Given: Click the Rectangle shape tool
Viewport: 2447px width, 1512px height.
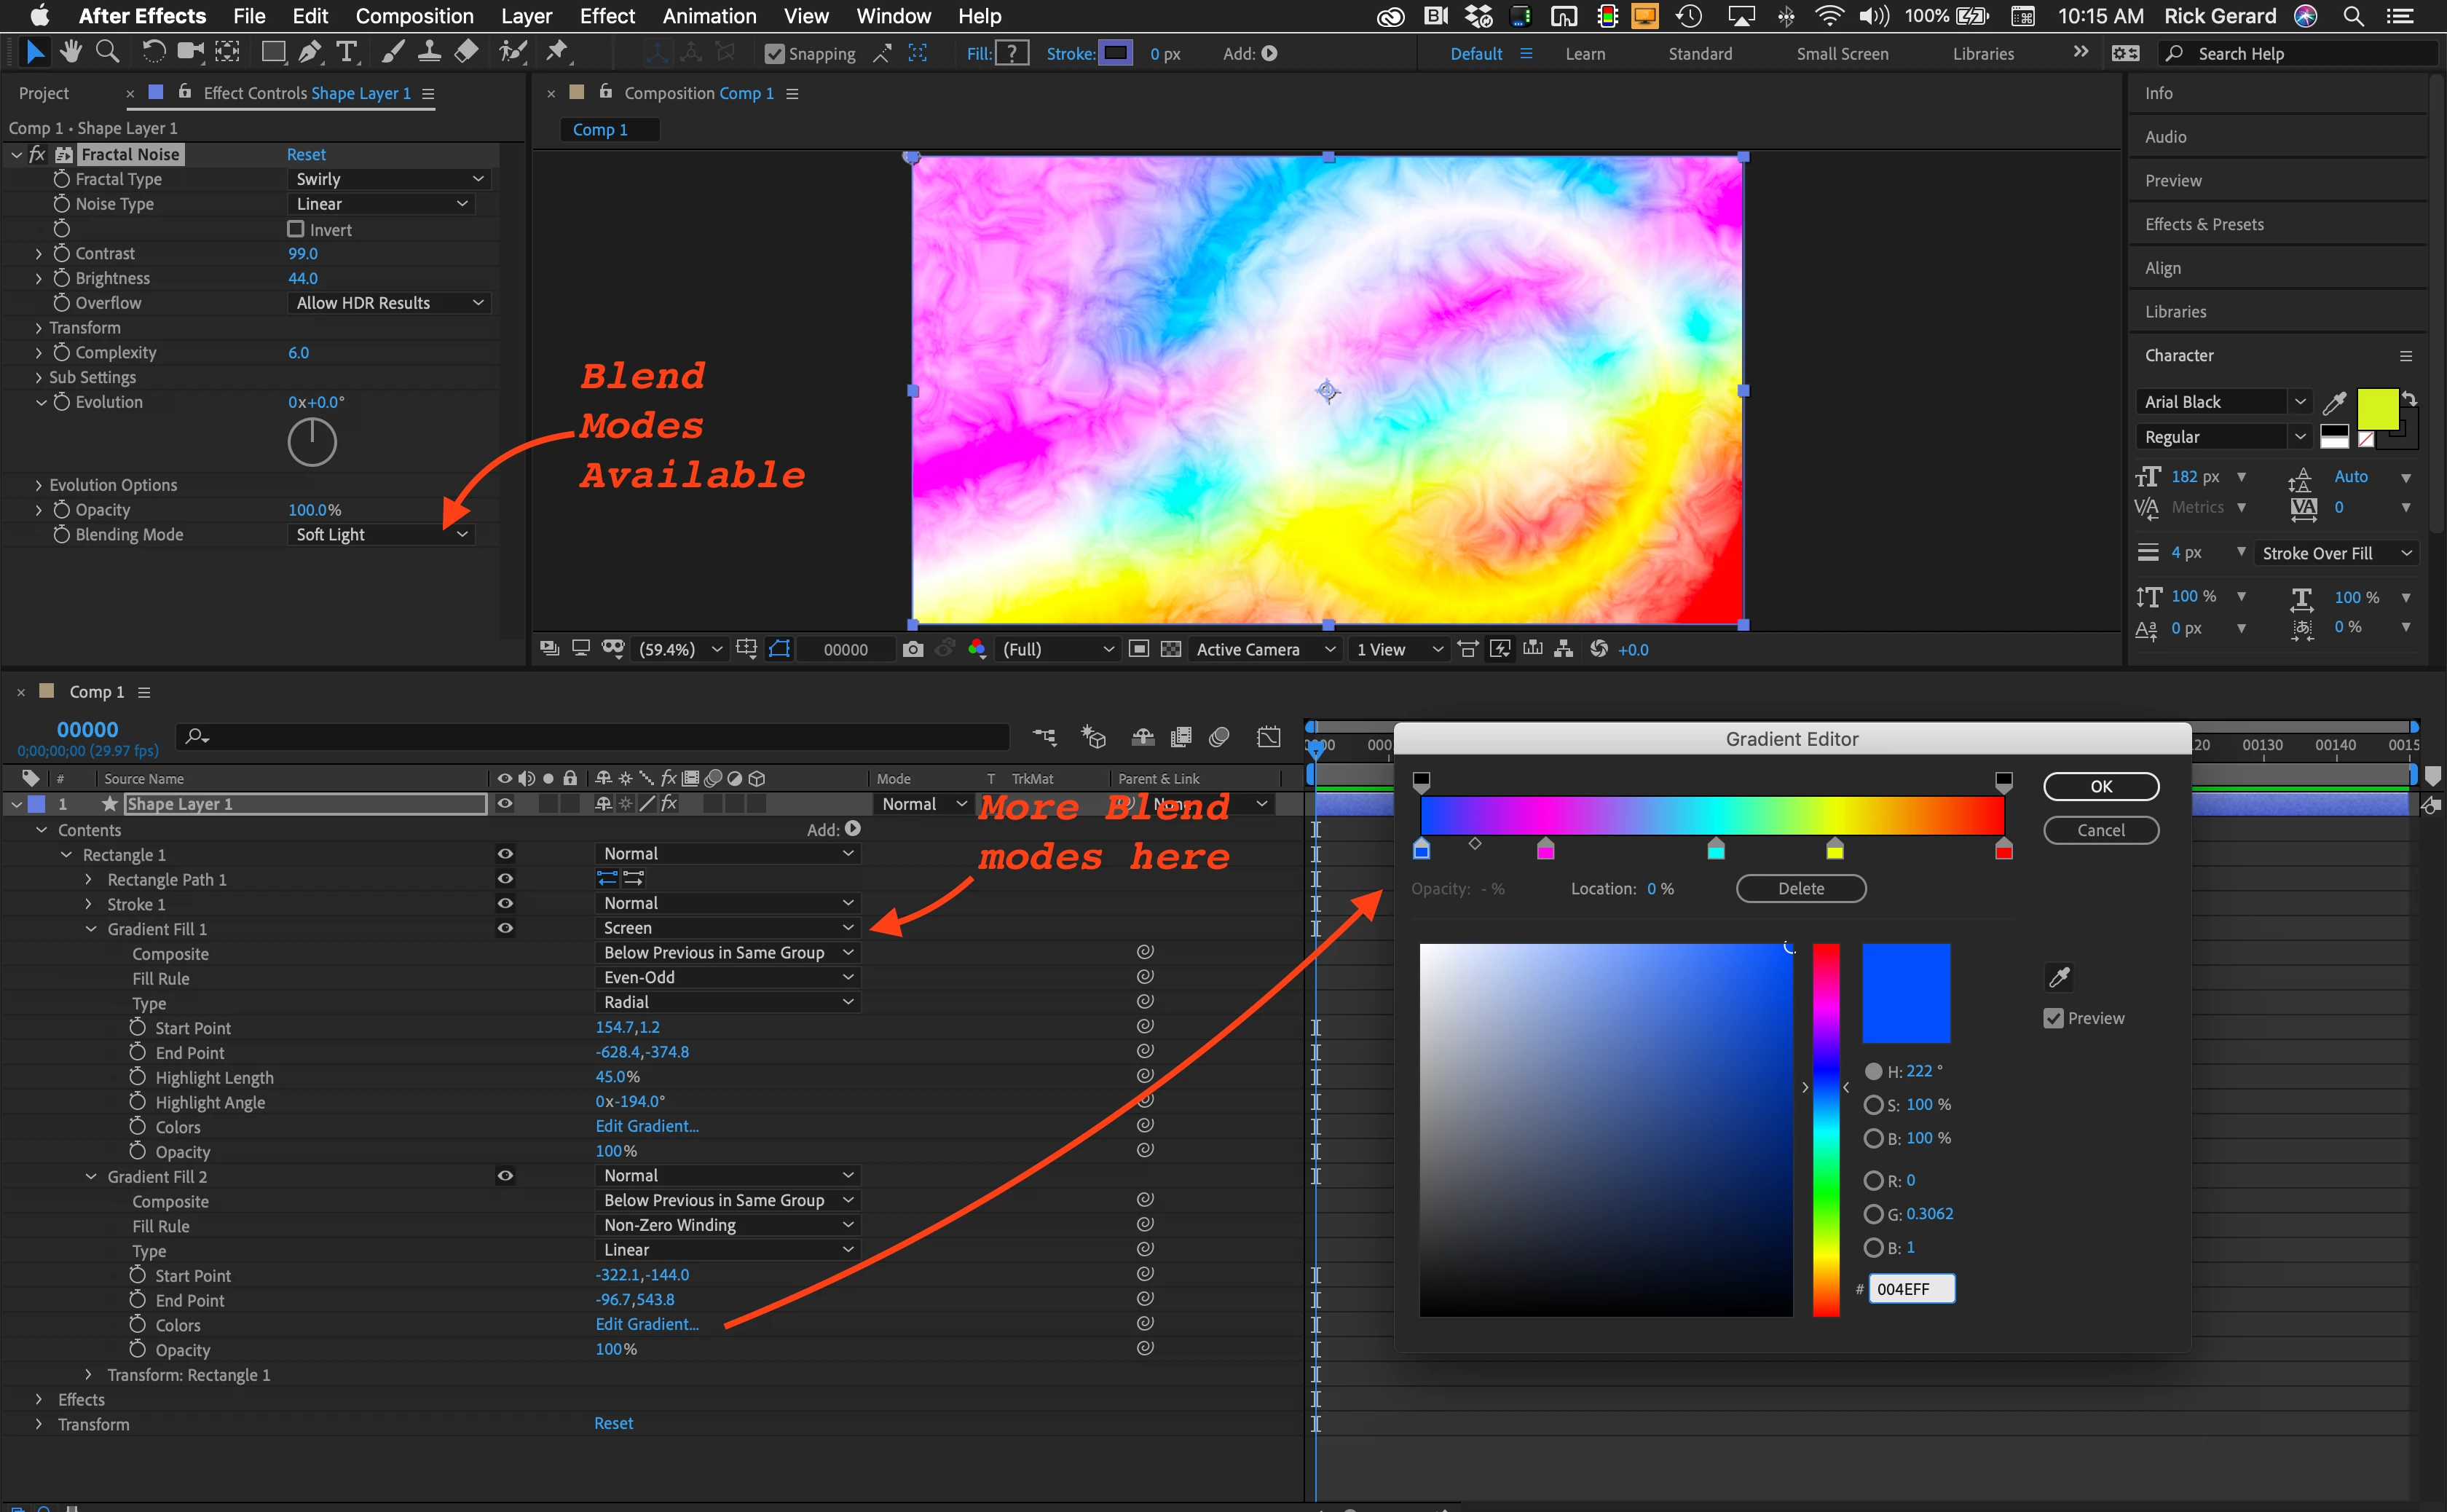Looking at the screenshot, I should [272, 52].
